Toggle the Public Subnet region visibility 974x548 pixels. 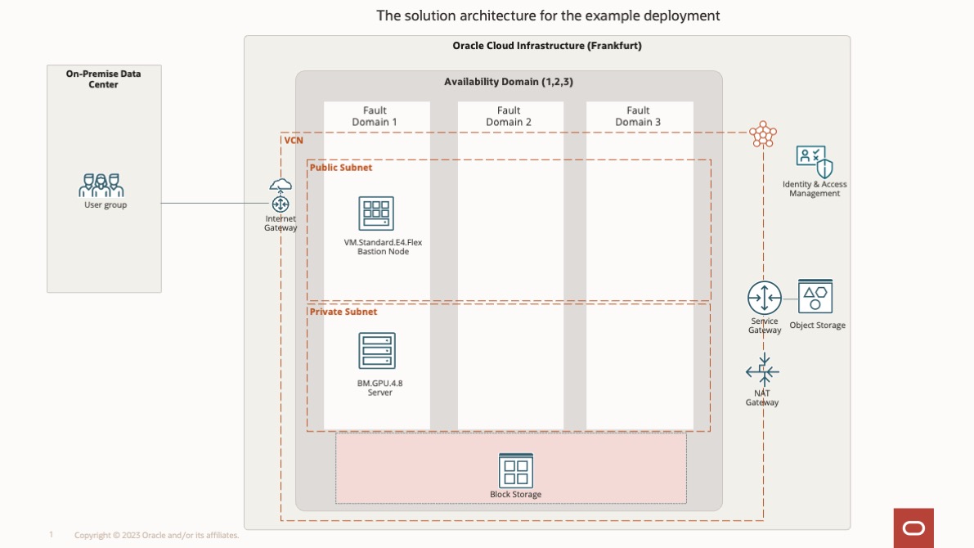pyautogui.click(x=343, y=167)
